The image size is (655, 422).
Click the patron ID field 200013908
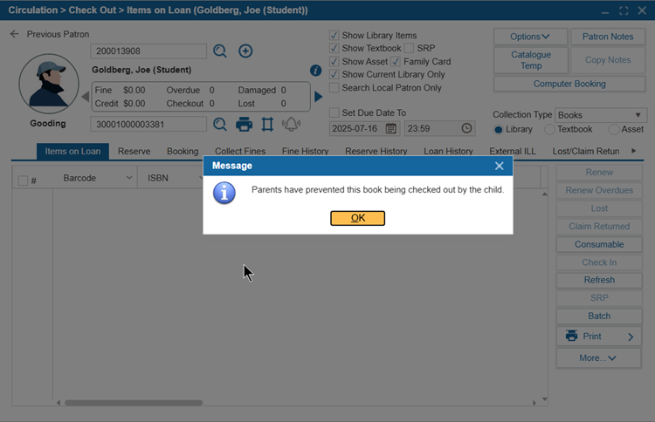point(148,51)
